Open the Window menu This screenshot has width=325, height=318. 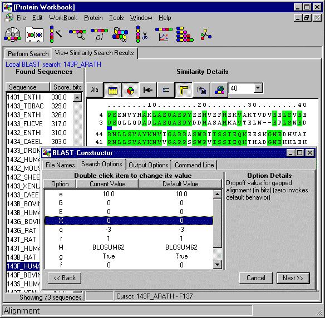(141, 18)
